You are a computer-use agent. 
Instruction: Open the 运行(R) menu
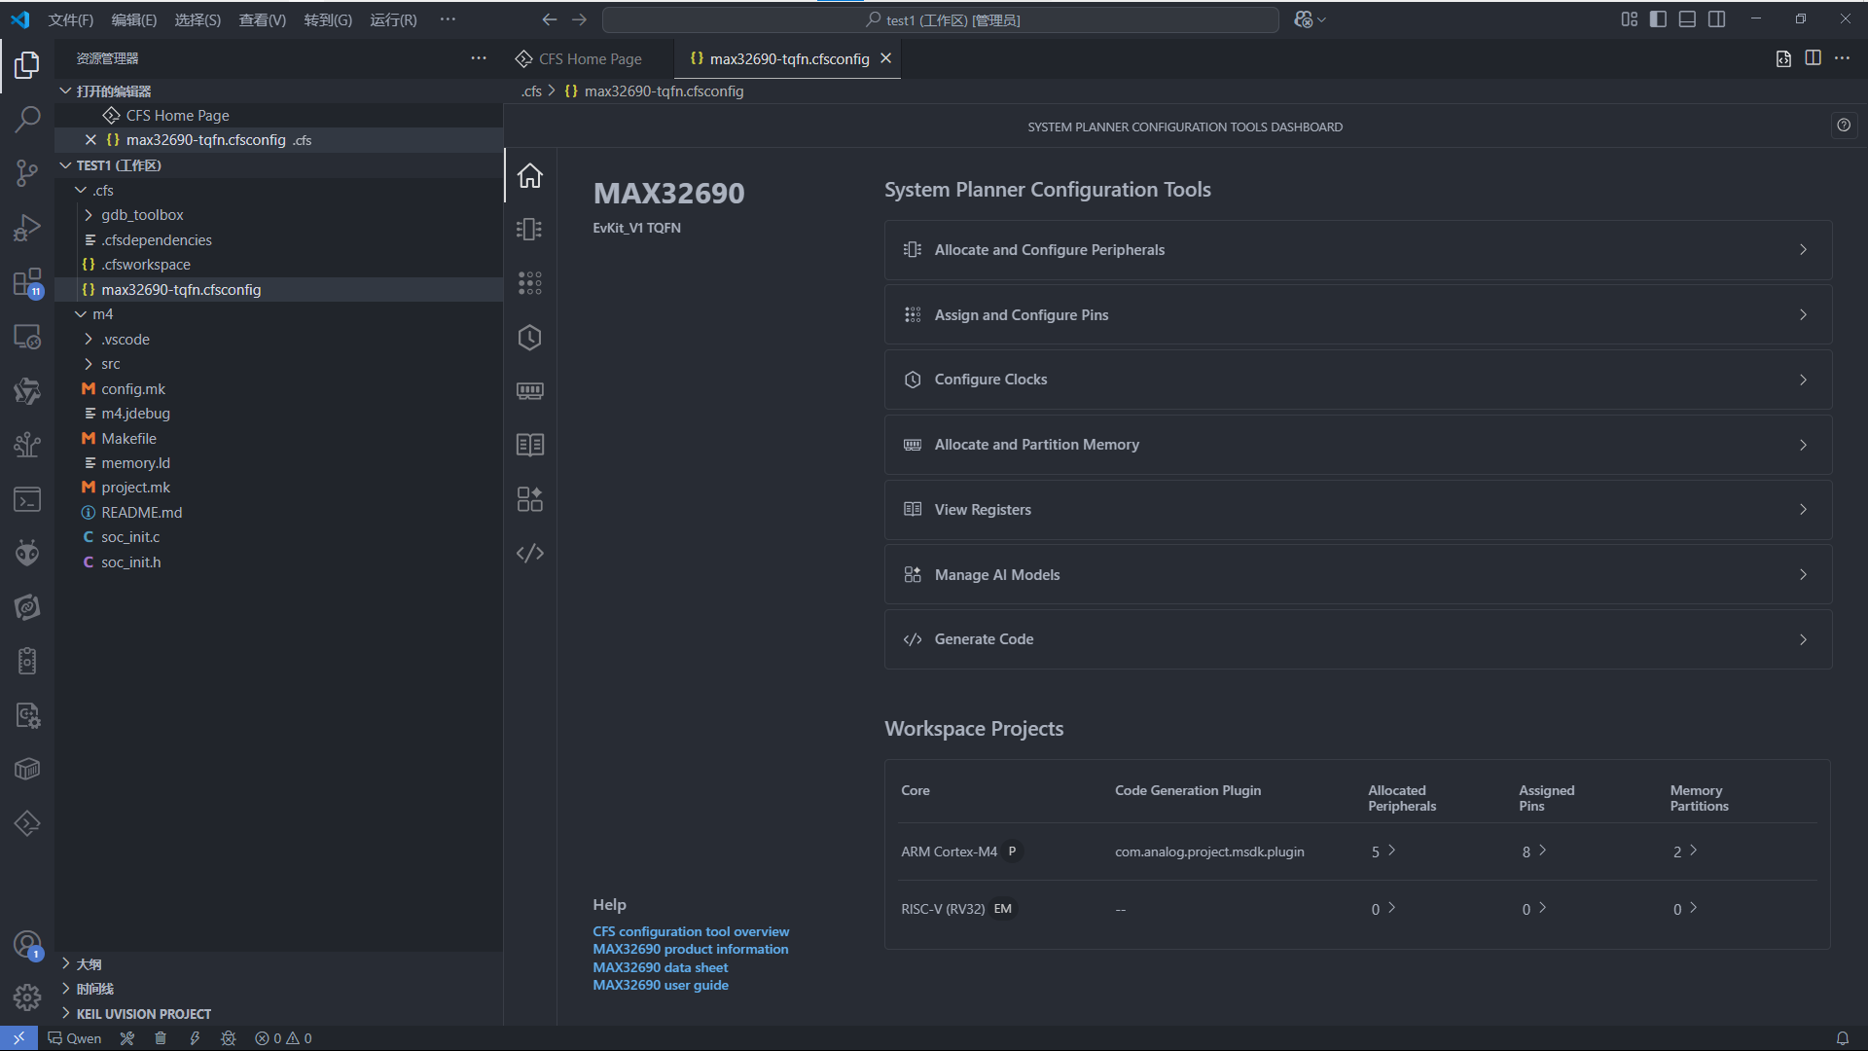pyautogui.click(x=393, y=19)
